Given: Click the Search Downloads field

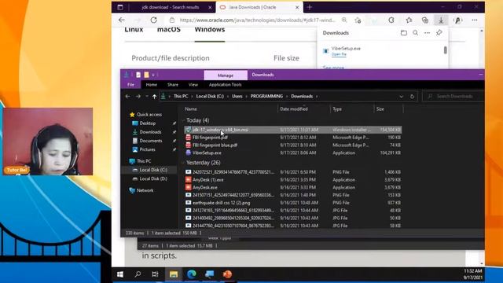Looking at the screenshot, I should pos(453,96).
